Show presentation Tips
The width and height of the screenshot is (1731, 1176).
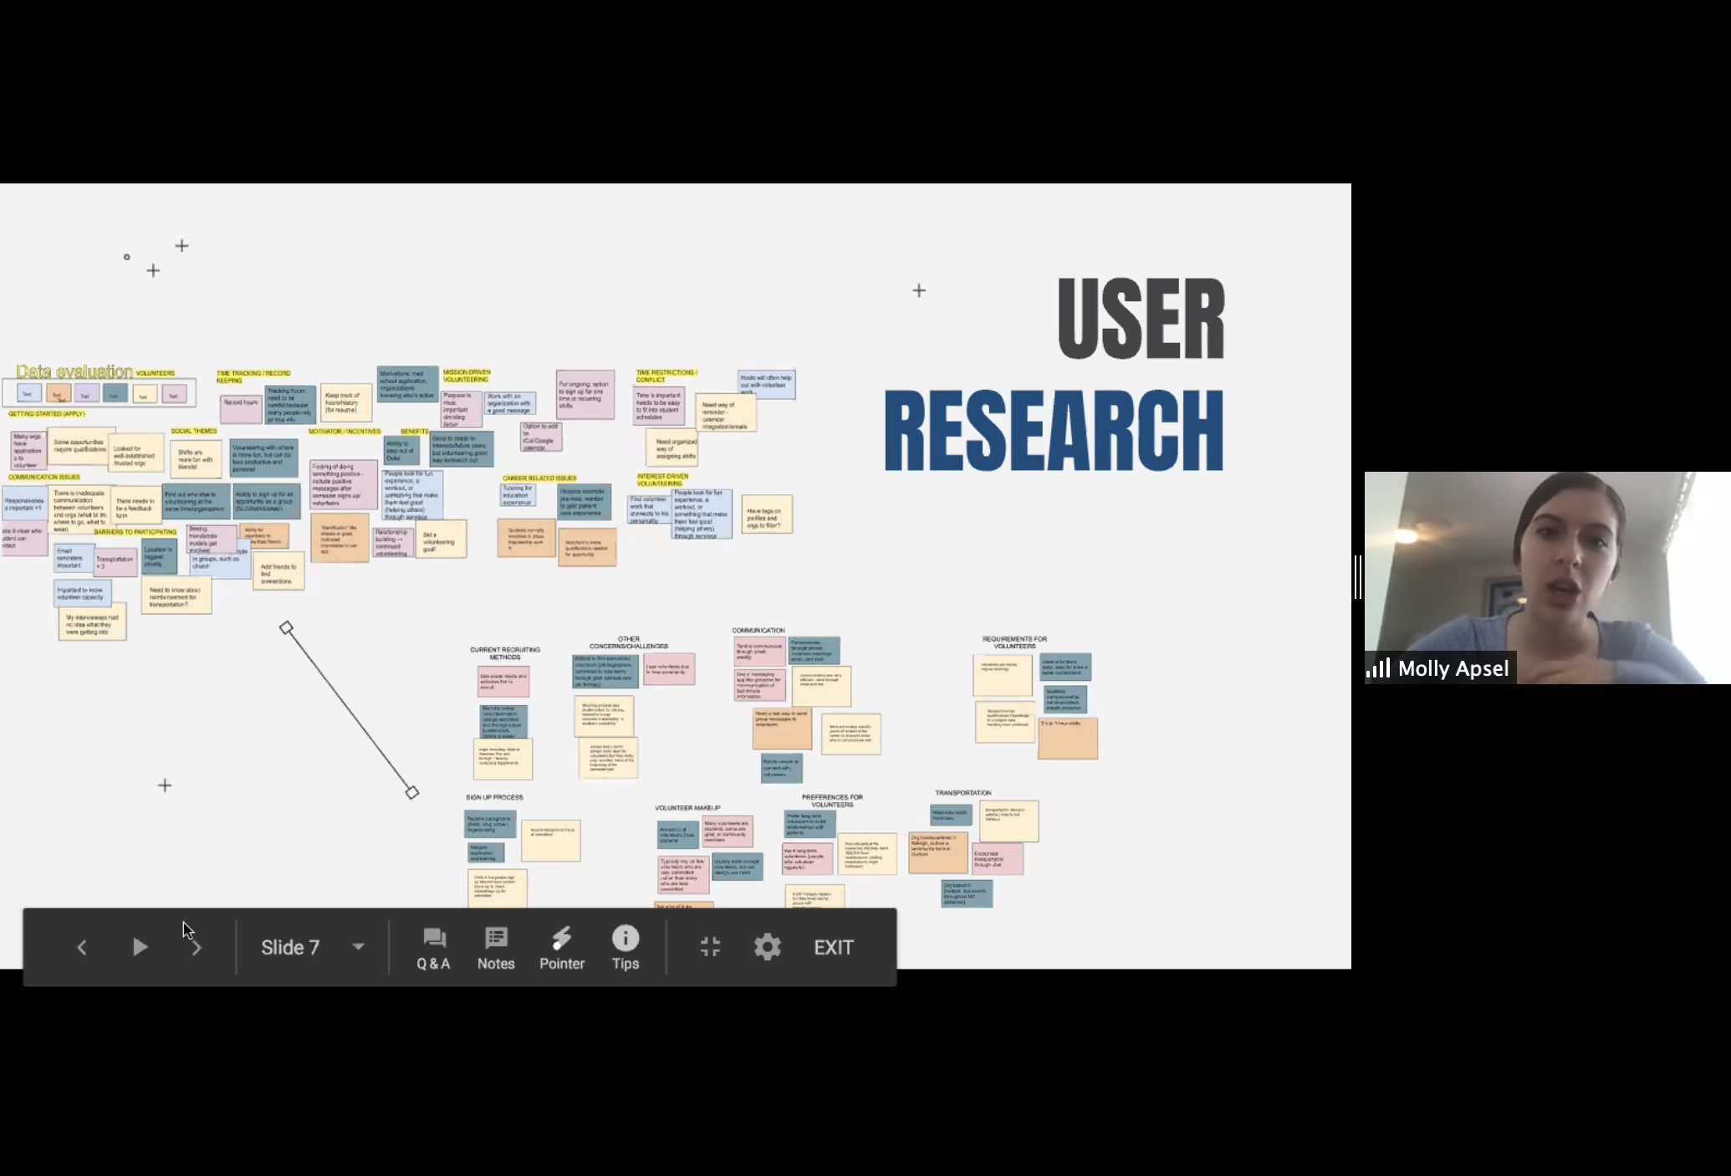pyautogui.click(x=625, y=948)
